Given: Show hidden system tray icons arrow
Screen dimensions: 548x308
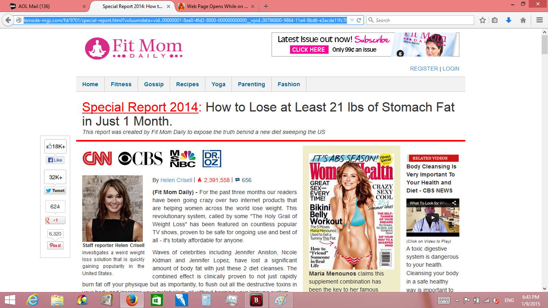Looking at the screenshot, I should 457,300.
